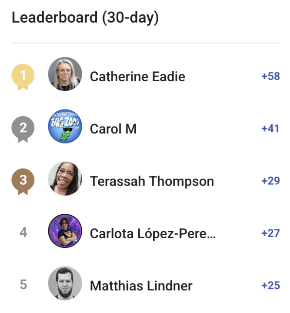The width and height of the screenshot is (290, 313).
Task: Open Catherine Eadie's profile picture
Action: [x=65, y=74]
